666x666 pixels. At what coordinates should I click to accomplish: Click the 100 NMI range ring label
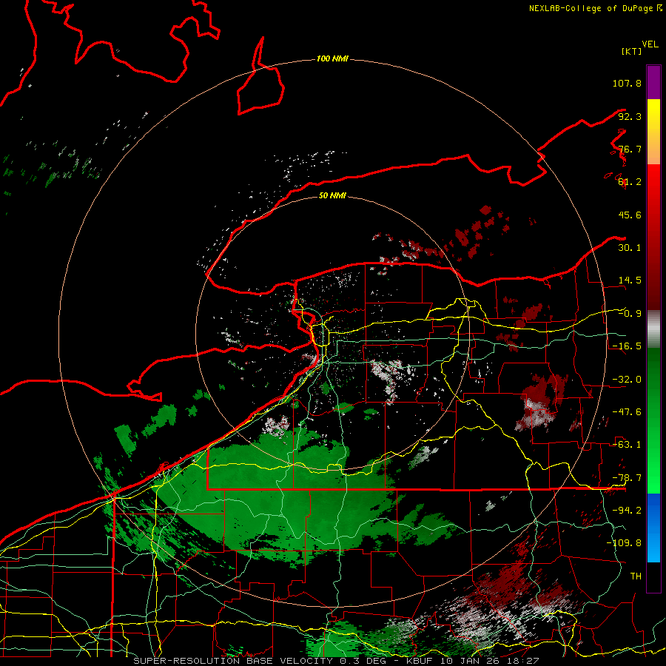[x=332, y=58]
